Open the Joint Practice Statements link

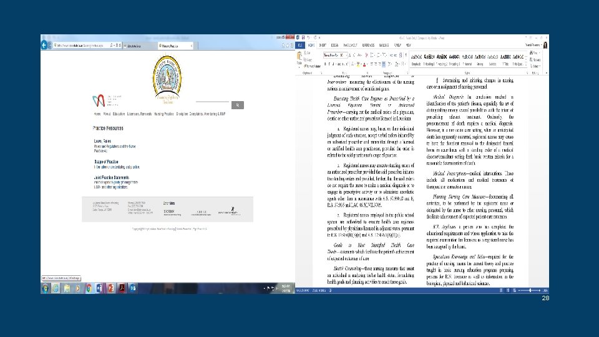[112, 177]
